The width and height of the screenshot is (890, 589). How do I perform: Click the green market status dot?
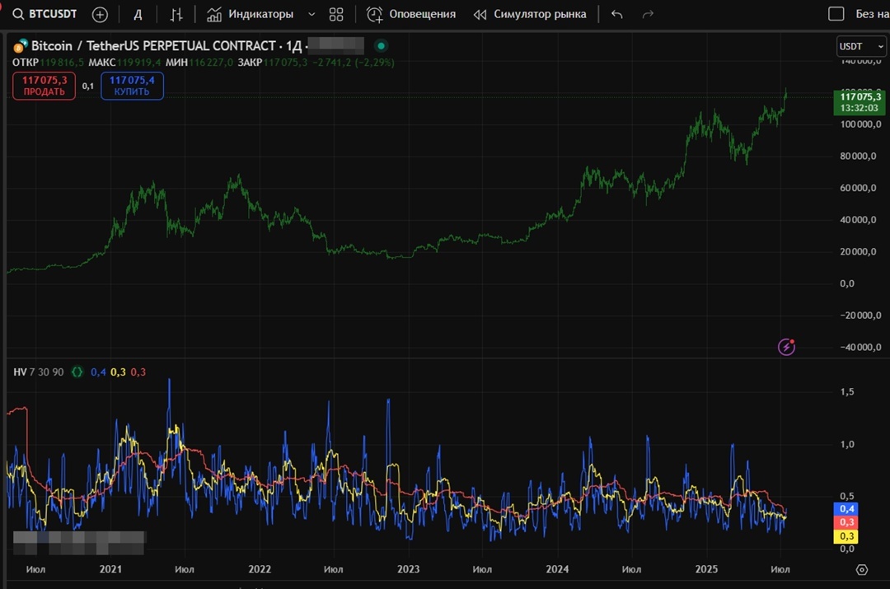[382, 46]
